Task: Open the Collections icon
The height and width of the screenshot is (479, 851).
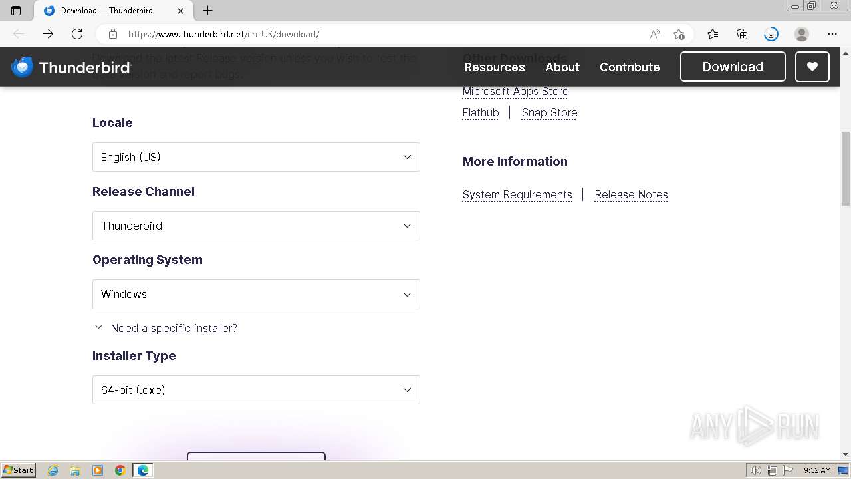Action: pos(742,34)
